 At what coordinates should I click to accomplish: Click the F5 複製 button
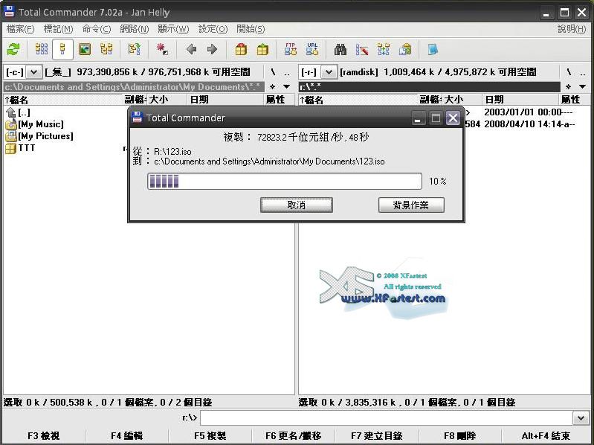[x=210, y=436]
